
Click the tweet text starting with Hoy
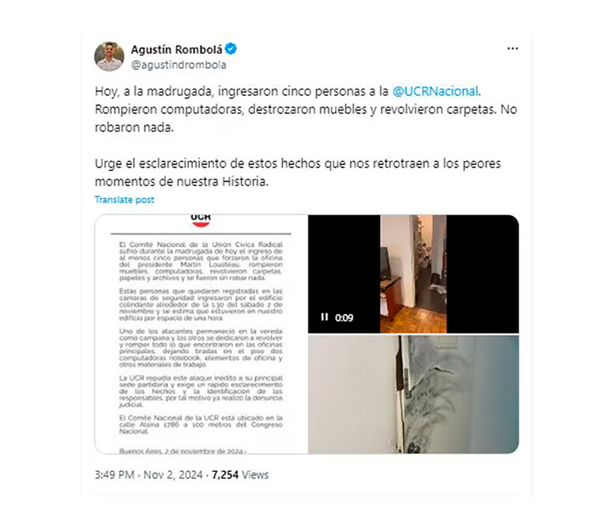306,110
